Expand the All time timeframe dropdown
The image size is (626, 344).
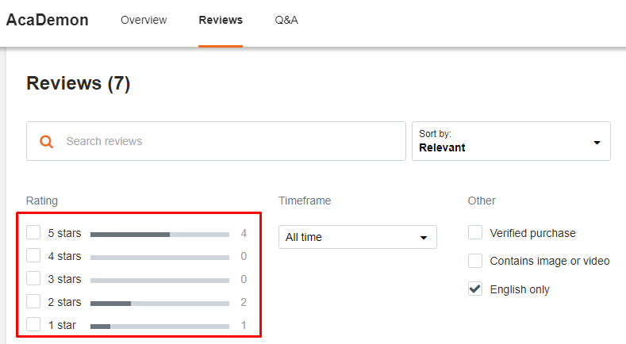pyautogui.click(x=358, y=237)
